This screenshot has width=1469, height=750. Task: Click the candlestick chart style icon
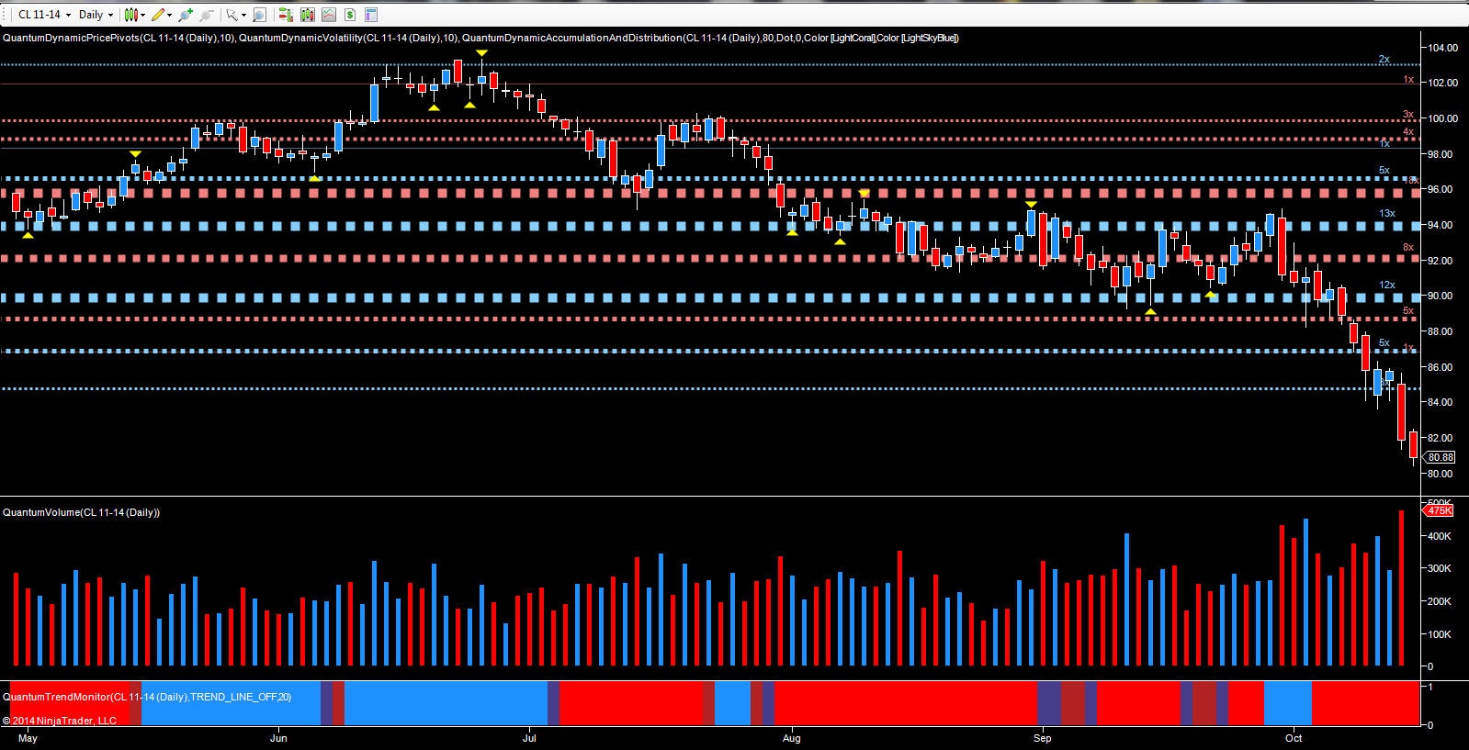(x=130, y=15)
